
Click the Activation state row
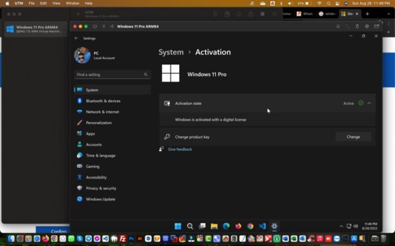click(x=267, y=103)
